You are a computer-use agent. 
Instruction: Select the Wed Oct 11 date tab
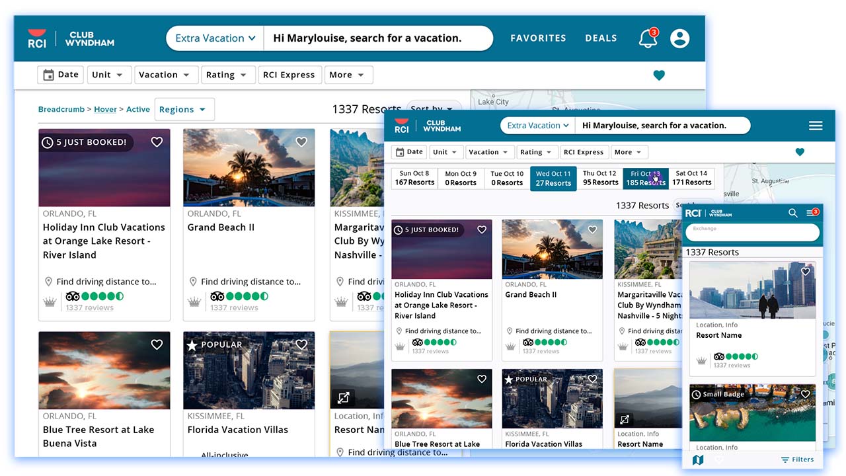[553, 178]
